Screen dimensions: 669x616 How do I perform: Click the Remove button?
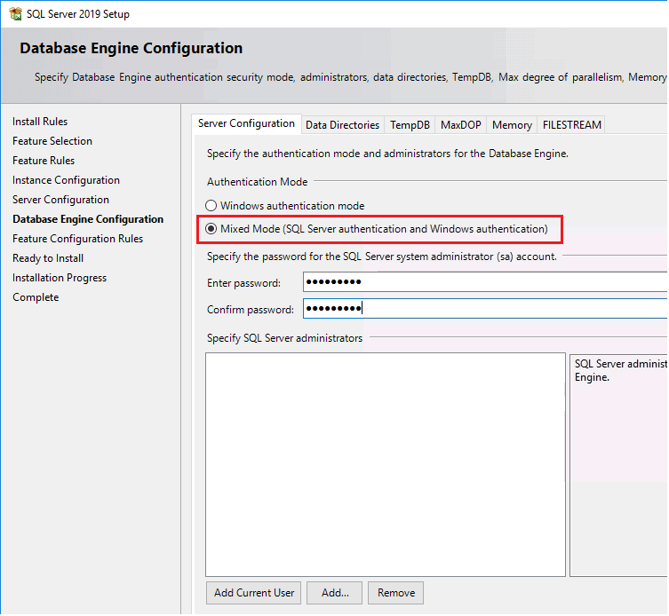tap(396, 593)
